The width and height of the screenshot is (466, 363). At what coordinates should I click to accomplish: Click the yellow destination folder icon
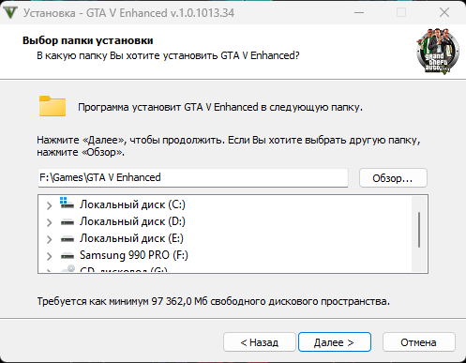coord(53,106)
